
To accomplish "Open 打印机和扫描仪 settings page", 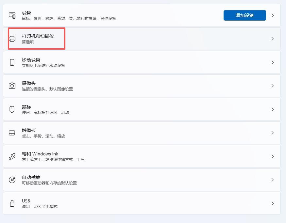I will tap(142, 39).
